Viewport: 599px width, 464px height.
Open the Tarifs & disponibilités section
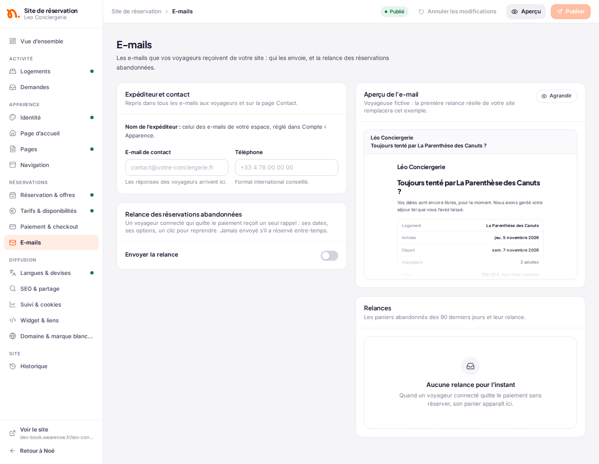coord(51,211)
